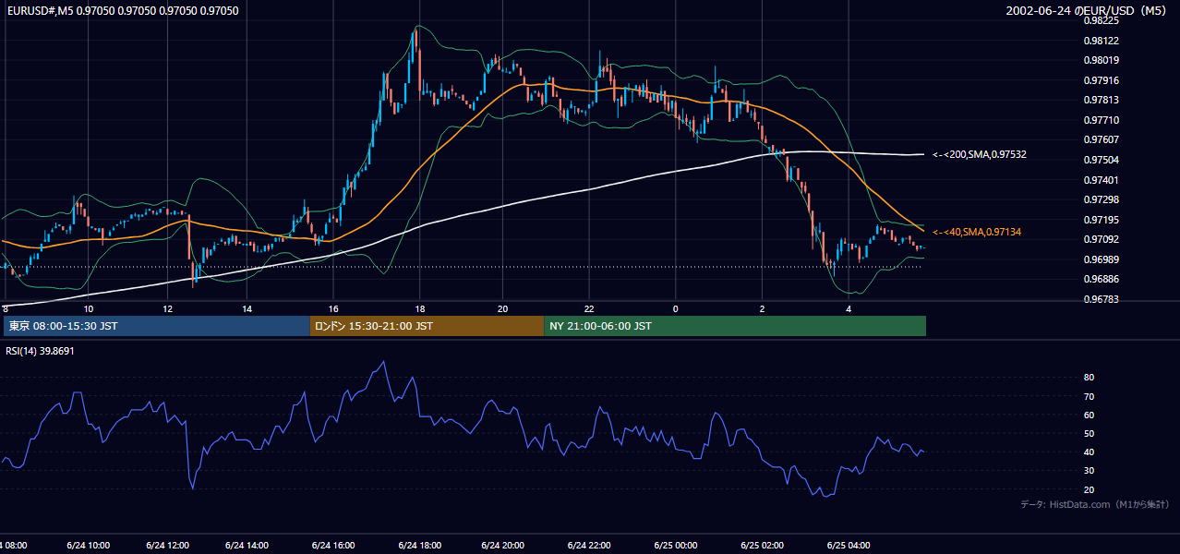Click price axis value 0.97710
This screenshot has width=1180, height=554.
point(1101,120)
